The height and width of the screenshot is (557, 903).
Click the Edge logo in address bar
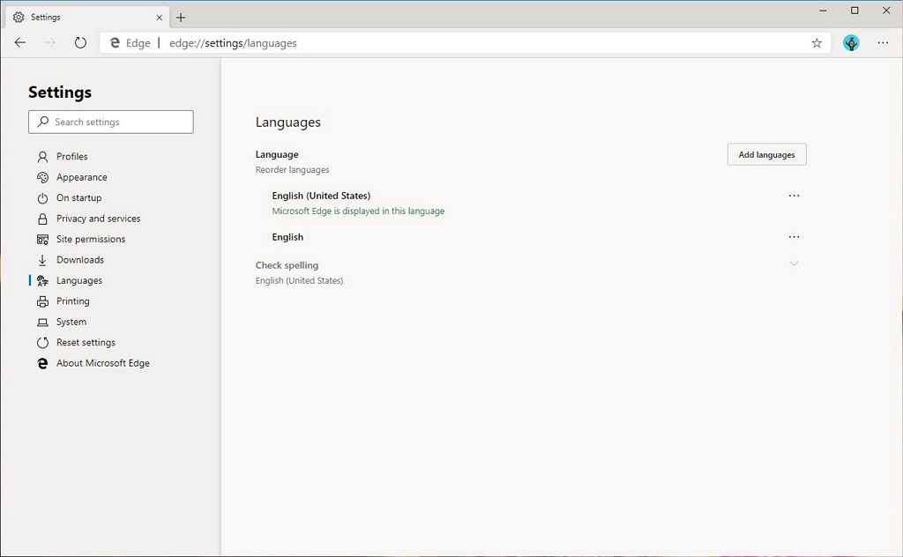click(116, 42)
